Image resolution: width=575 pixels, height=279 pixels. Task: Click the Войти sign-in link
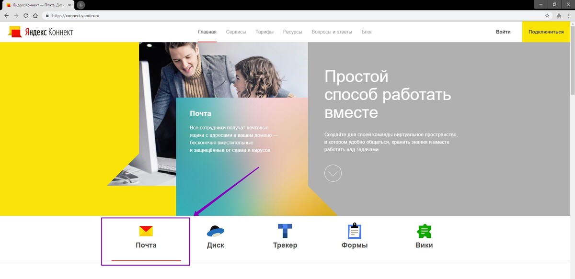[503, 32]
